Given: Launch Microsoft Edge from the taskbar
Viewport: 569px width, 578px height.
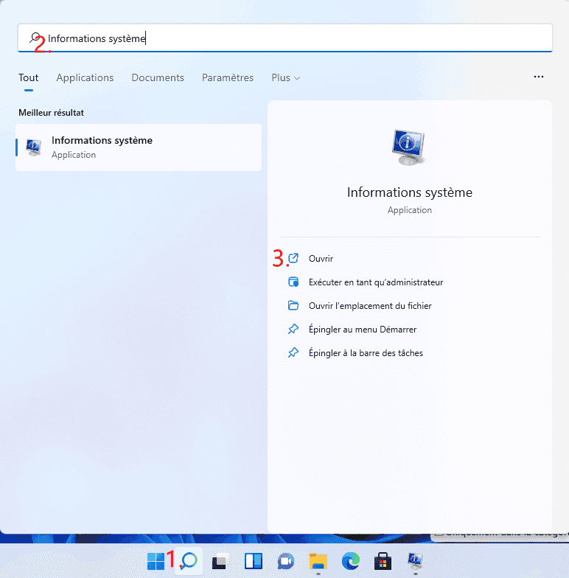Looking at the screenshot, I should tap(351, 561).
